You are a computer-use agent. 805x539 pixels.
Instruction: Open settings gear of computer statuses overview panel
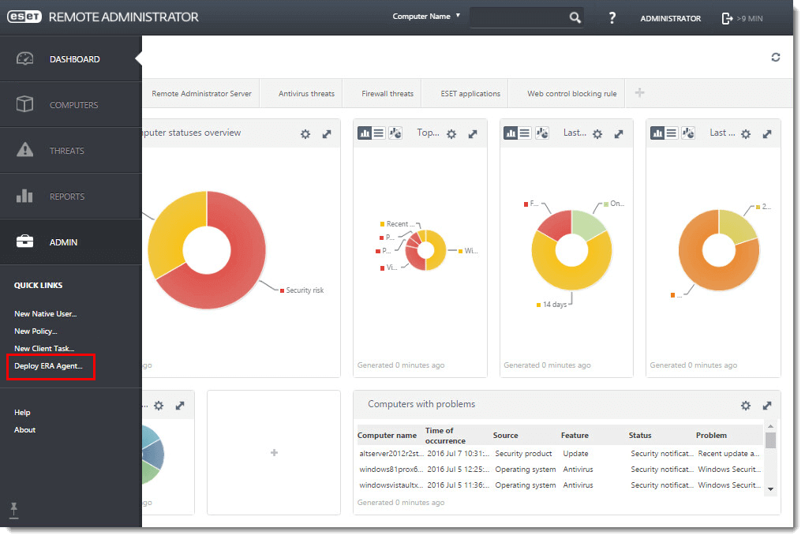pyautogui.click(x=305, y=134)
